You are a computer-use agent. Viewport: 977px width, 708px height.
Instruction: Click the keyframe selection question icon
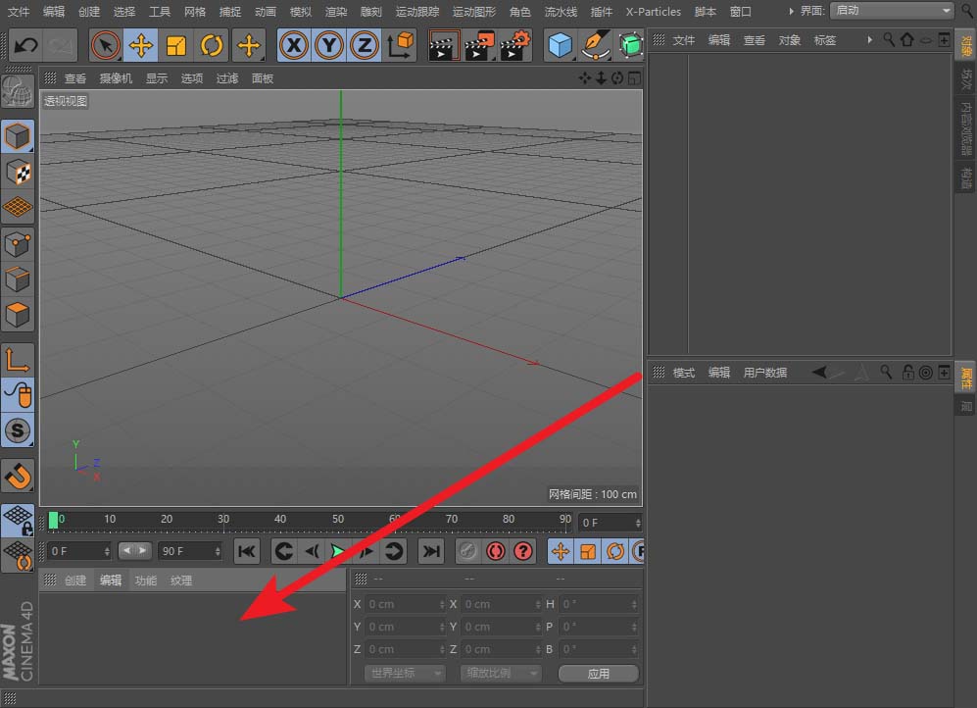(523, 551)
